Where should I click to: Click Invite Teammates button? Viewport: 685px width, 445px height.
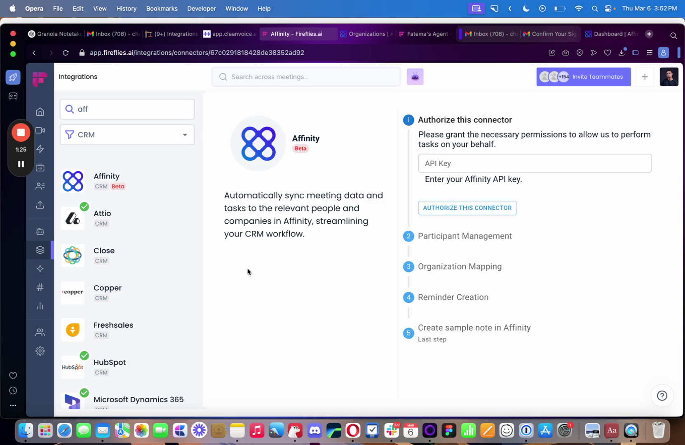583,77
